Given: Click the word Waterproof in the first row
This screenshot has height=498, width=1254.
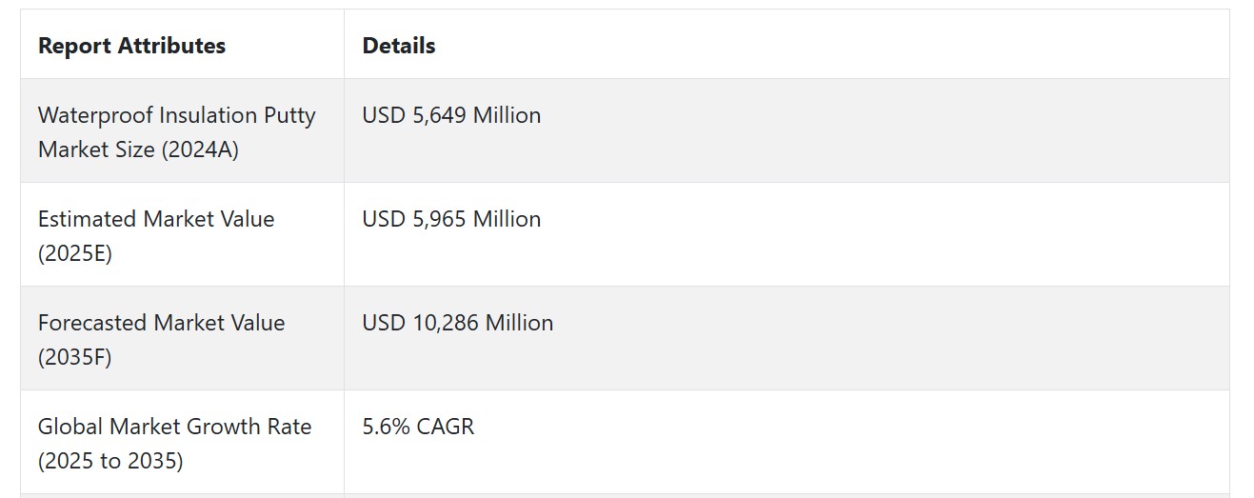Looking at the screenshot, I should [x=95, y=115].
